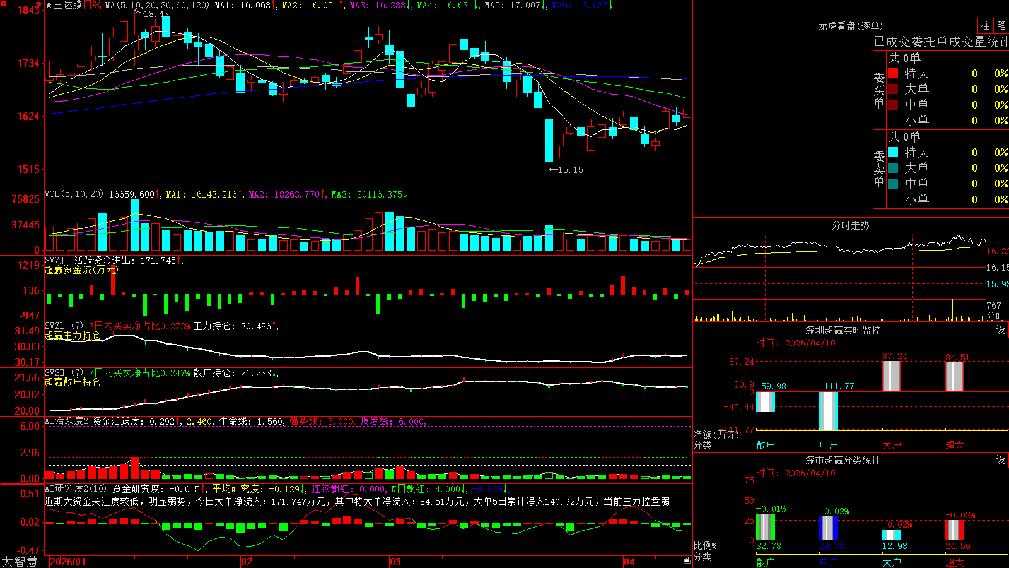Click the MA(5,10,20,30,60,120) indicator parameters

[157, 5]
